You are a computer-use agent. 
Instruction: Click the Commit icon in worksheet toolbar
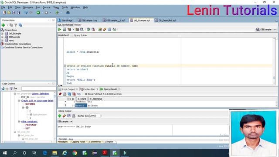[88, 29]
